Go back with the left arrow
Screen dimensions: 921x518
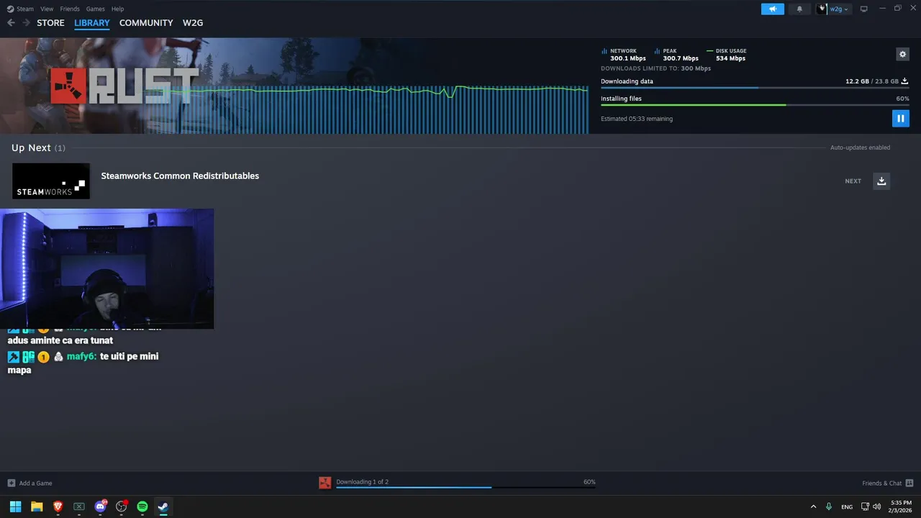point(11,23)
